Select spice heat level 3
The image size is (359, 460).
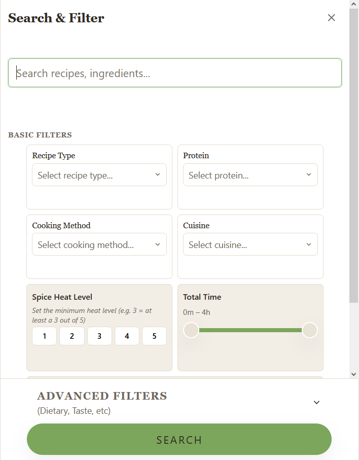pos(99,336)
